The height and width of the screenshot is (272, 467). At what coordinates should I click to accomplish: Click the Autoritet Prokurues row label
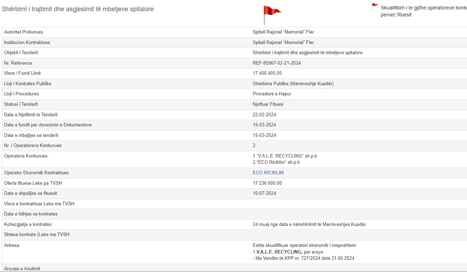[23, 32]
